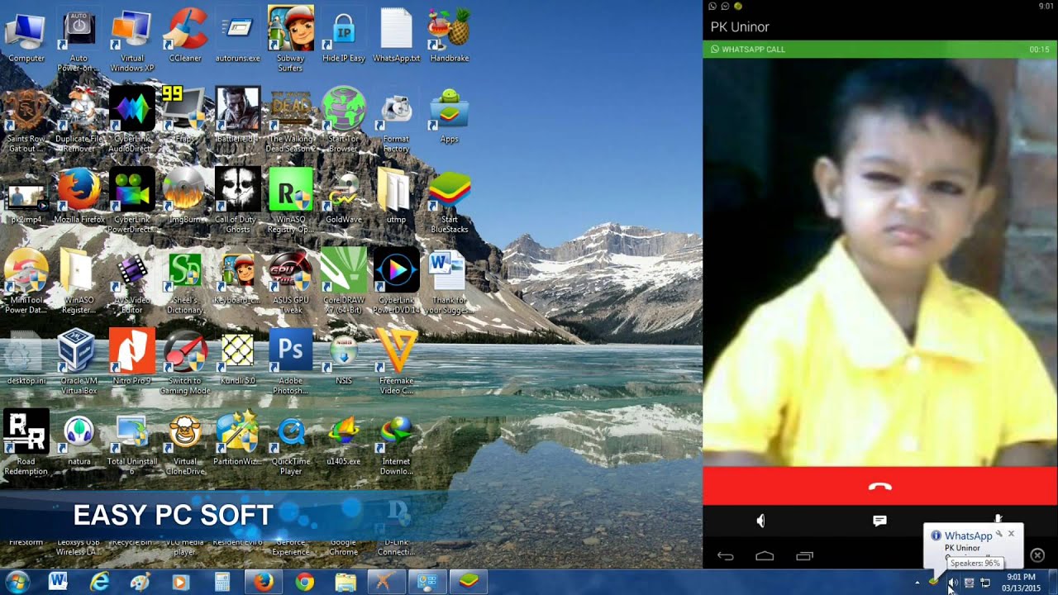Click the BlueStacks tray icon
Image resolution: width=1058 pixels, height=595 pixels.
pos(934,583)
